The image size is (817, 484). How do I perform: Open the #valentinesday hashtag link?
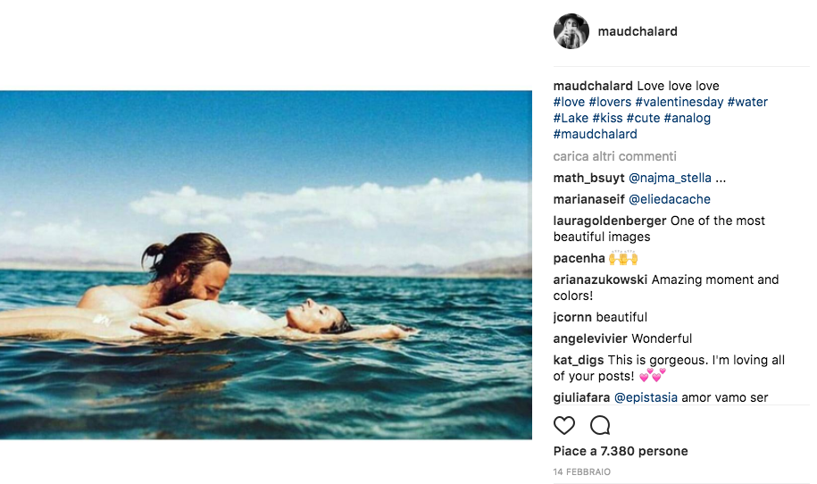[679, 102]
